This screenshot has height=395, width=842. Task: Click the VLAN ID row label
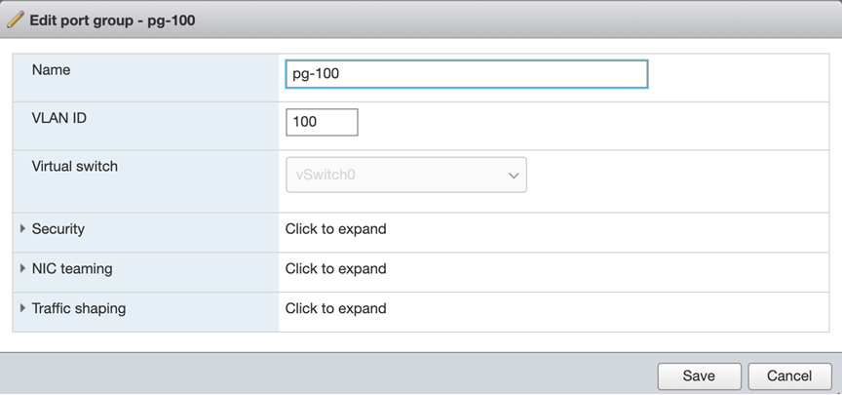click(x=60, y=118)
